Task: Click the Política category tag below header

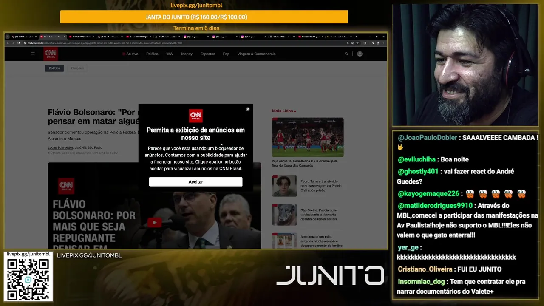Action: 54,68
